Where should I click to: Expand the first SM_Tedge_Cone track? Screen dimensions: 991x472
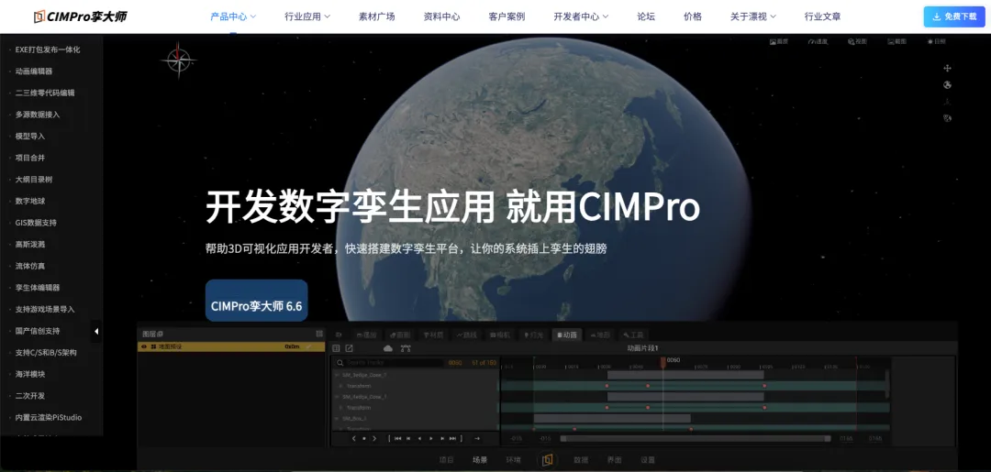click(337, 375)
